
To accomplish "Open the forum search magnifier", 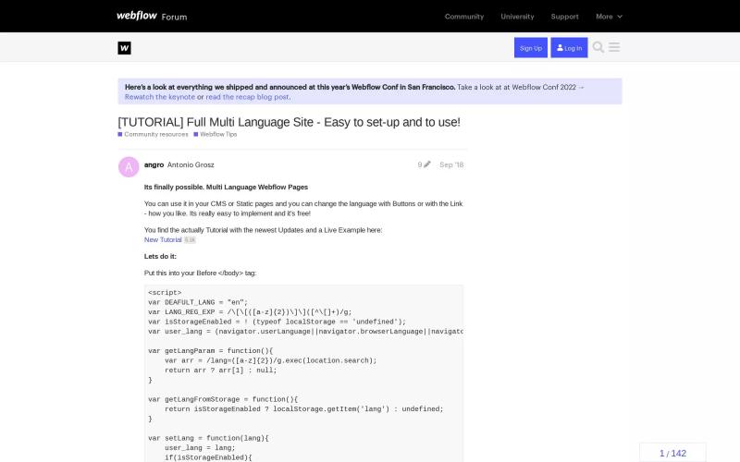I will (x=598, y=47).
